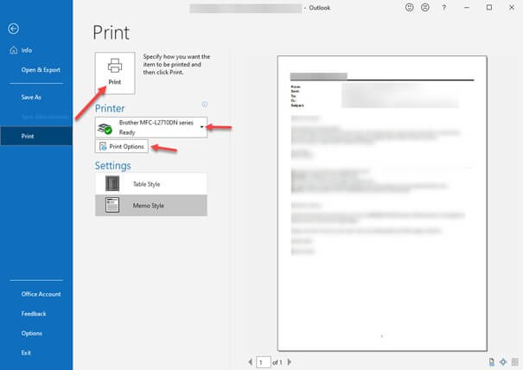
Task: Send a frown with the sad face icon
Action: pos(424,8)
